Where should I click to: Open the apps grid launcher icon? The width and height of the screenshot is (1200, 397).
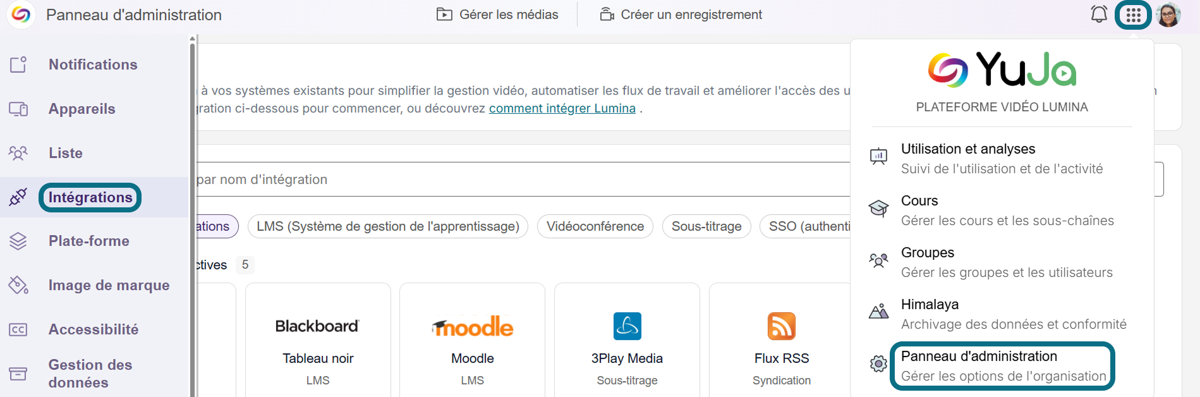click(x=1133, y=15)
